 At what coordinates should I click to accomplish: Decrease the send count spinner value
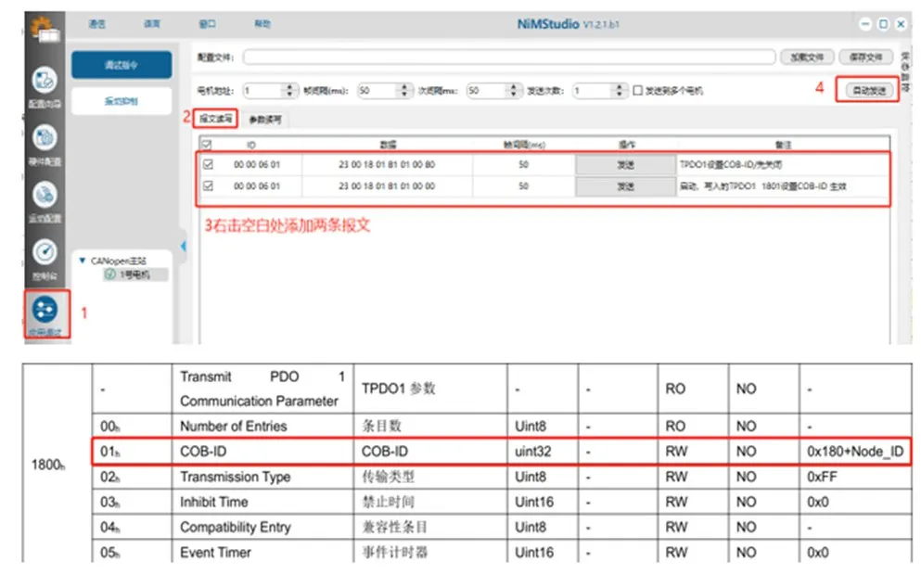point(619,94)
